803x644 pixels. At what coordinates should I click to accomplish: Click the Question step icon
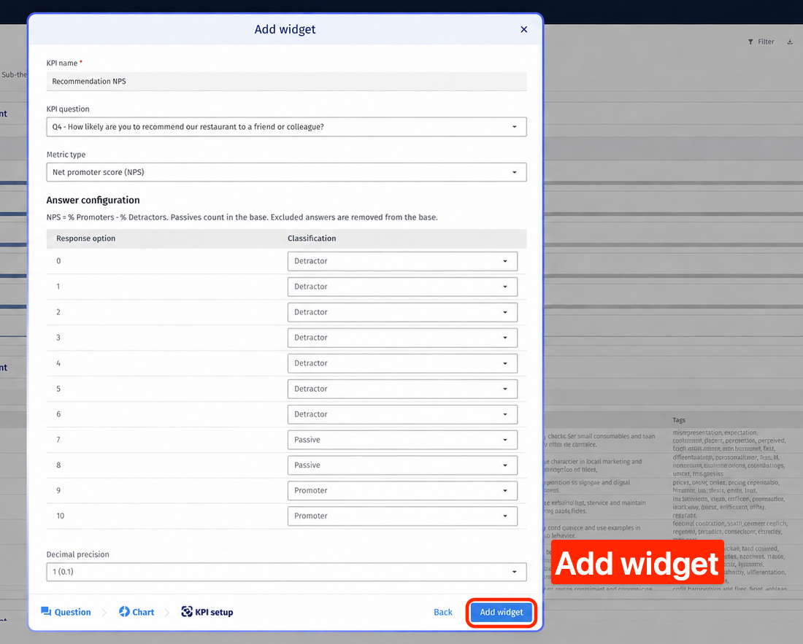click(x=46, y=611)
